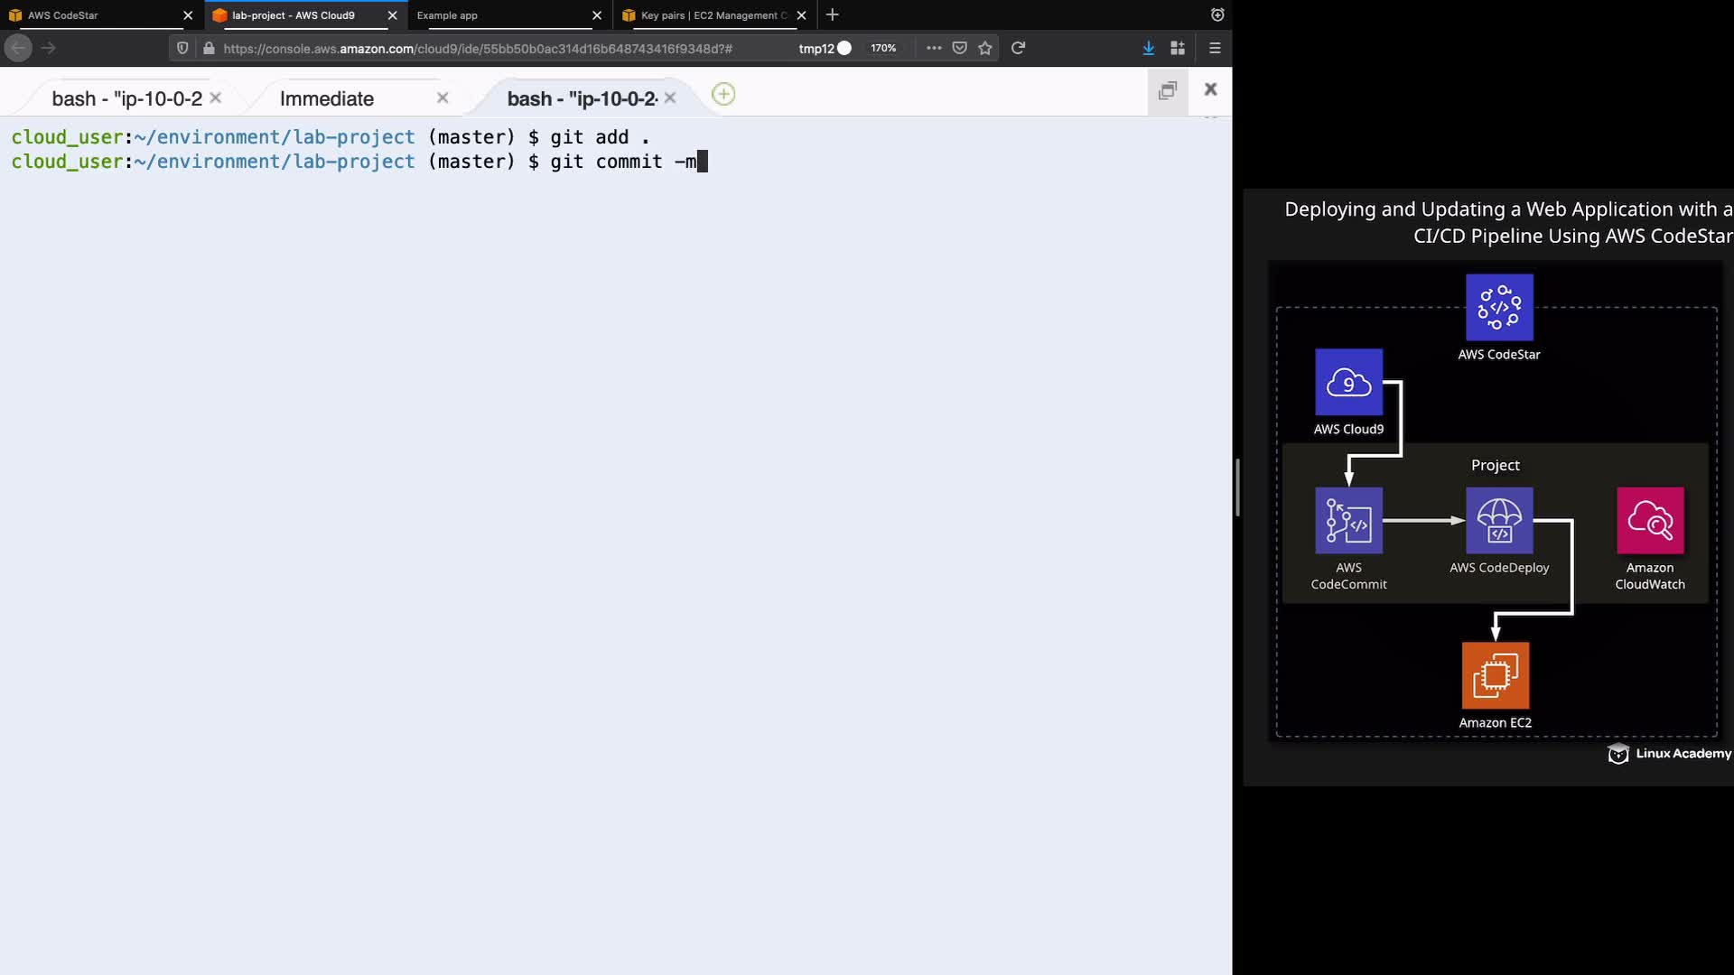Screen dimensions: 1734x975
Task: Switch to the Immediate tab
Action: [x=327, y=98]
